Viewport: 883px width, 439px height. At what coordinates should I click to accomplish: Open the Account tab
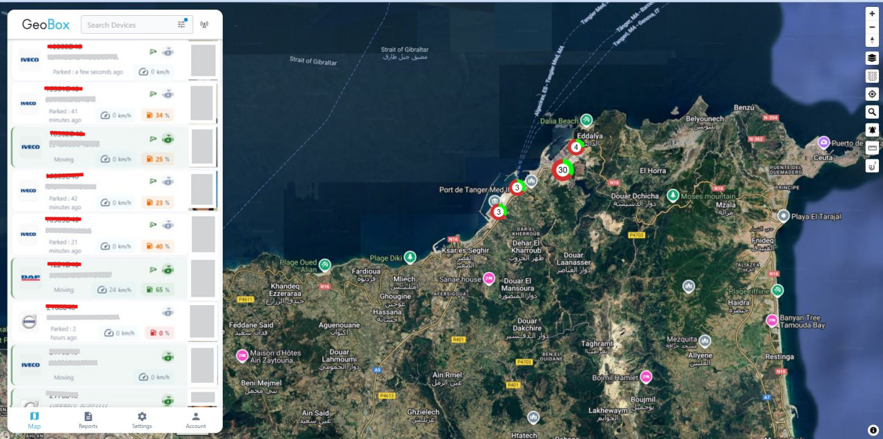click(x=196, y=420)
